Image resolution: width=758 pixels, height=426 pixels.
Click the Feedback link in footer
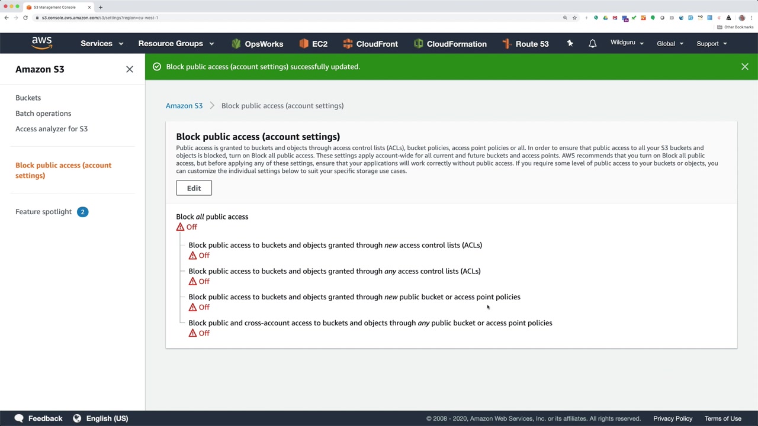pos(45,418)
